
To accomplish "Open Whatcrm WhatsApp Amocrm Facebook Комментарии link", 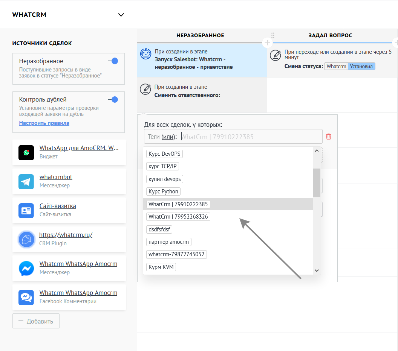I will tap(78, 293).
